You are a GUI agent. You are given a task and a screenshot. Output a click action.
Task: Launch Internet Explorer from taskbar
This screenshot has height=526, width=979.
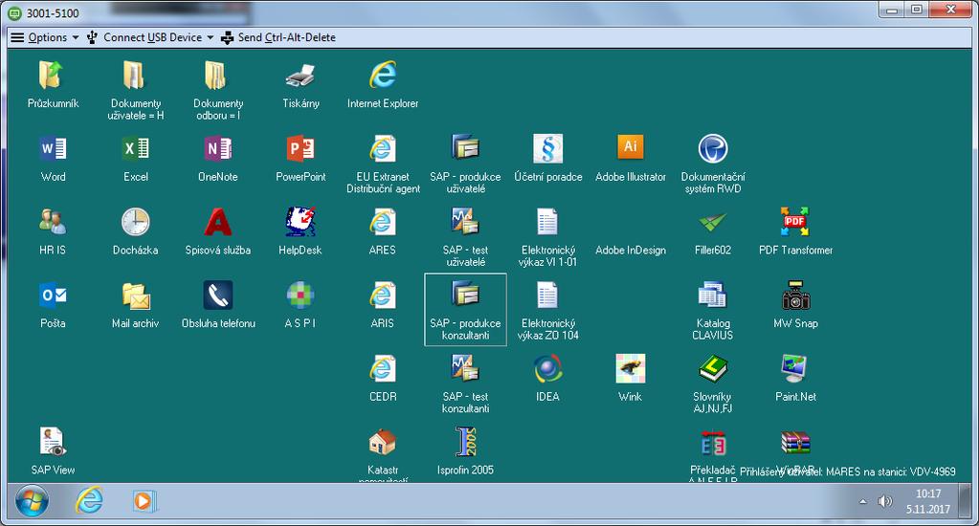click(x=89, y=501)
